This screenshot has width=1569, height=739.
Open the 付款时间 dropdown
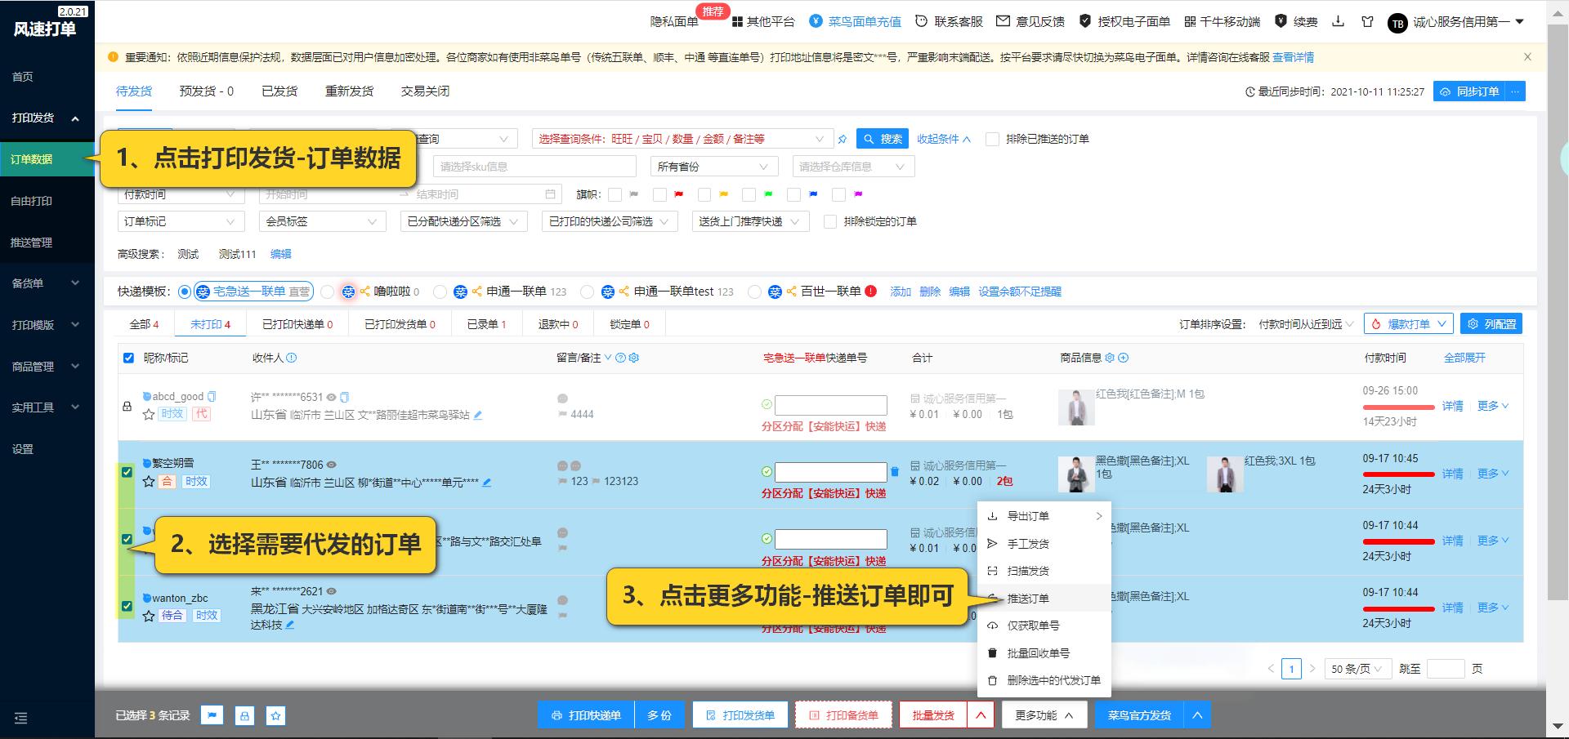tap(181, 194)
